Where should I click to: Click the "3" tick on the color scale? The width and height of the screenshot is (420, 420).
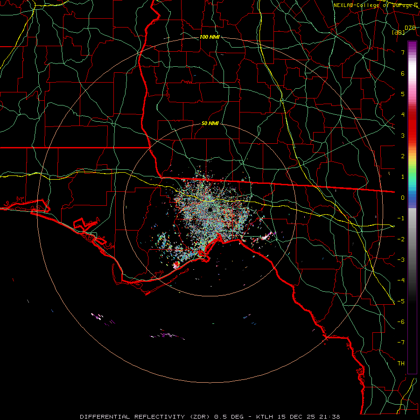pyautogui.click(x=403, y=135)
